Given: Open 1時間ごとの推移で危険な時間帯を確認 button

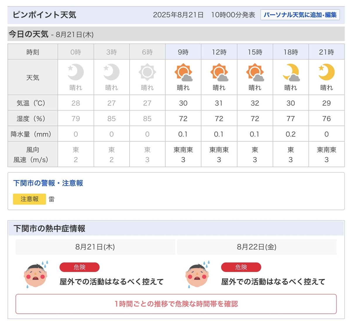Looking at the screenshot, I should tap(176, 304).
